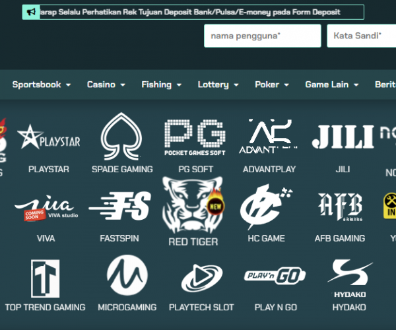
Task: Select the Red Tiger provider icon
Action: click(192, 203)
